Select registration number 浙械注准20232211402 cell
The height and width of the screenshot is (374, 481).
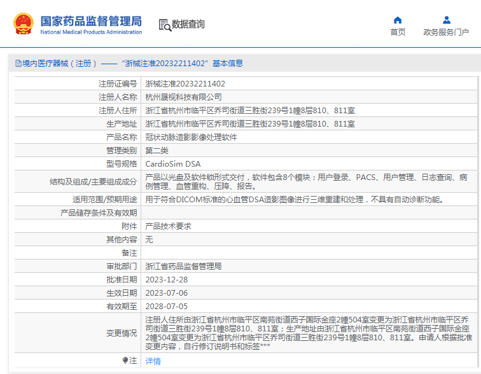[185, 84]
